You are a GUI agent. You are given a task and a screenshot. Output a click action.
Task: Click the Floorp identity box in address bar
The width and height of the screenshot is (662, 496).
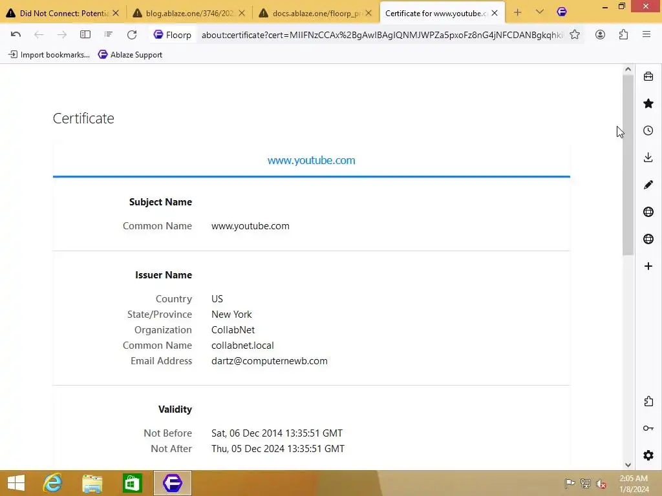coord(173,35)
